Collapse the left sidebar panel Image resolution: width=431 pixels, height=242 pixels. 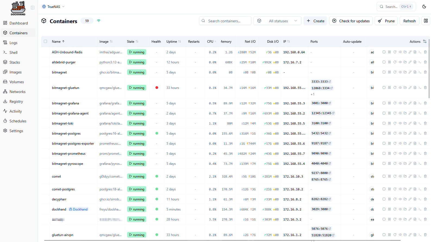[x=33, y=8]
